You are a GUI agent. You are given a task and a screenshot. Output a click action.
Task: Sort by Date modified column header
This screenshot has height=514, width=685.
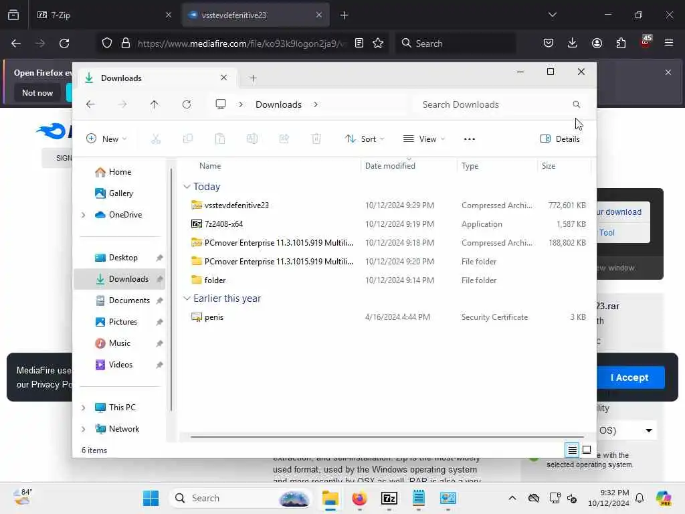tap(390, 166)
